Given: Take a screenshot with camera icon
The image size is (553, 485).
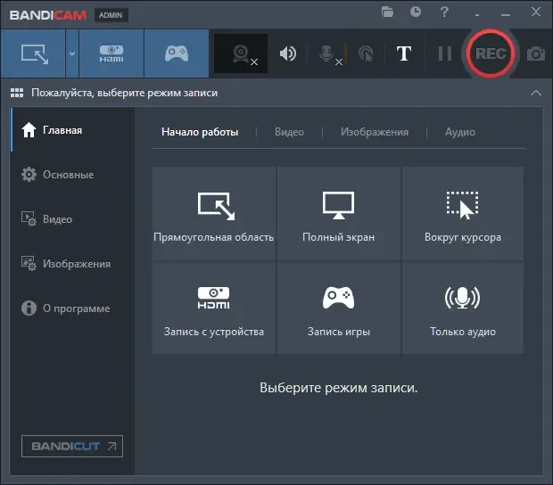Looking at the screenshot, I should [x=536, y=53].
